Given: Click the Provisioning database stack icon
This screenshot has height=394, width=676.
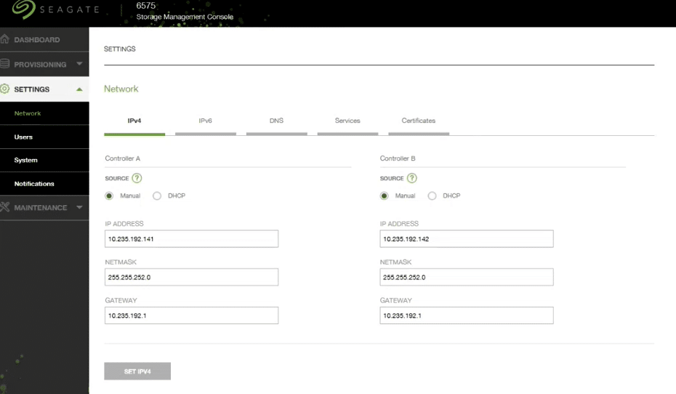Looking at the screenshot, I should [x=5, y=64].
